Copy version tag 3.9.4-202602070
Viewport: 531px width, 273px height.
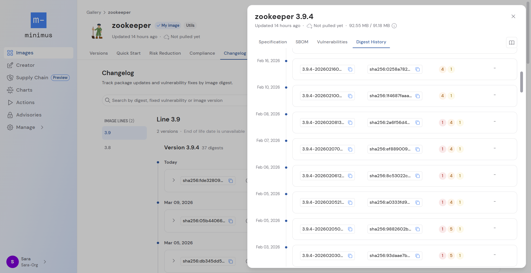coord(350,149)
